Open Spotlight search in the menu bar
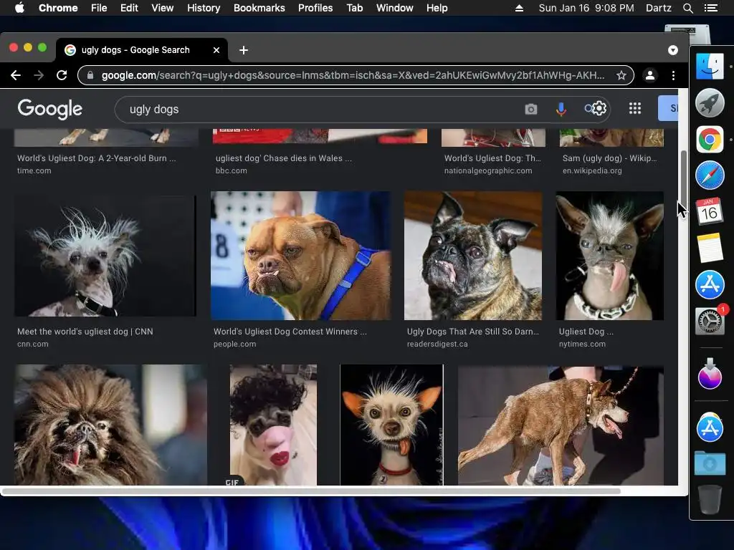Viewport: 734px width, 550px height. click(x=687, y=8)
